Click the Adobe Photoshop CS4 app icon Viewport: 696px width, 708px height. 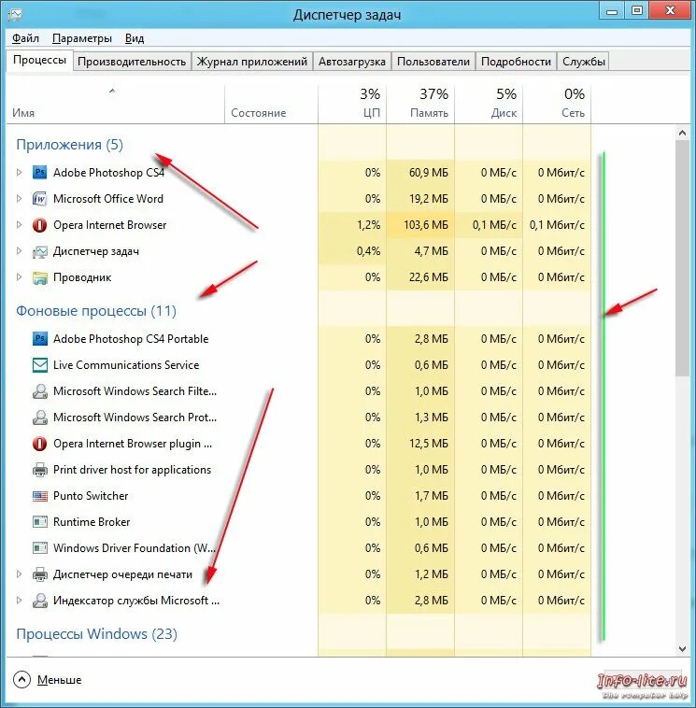tap(40, 173)
